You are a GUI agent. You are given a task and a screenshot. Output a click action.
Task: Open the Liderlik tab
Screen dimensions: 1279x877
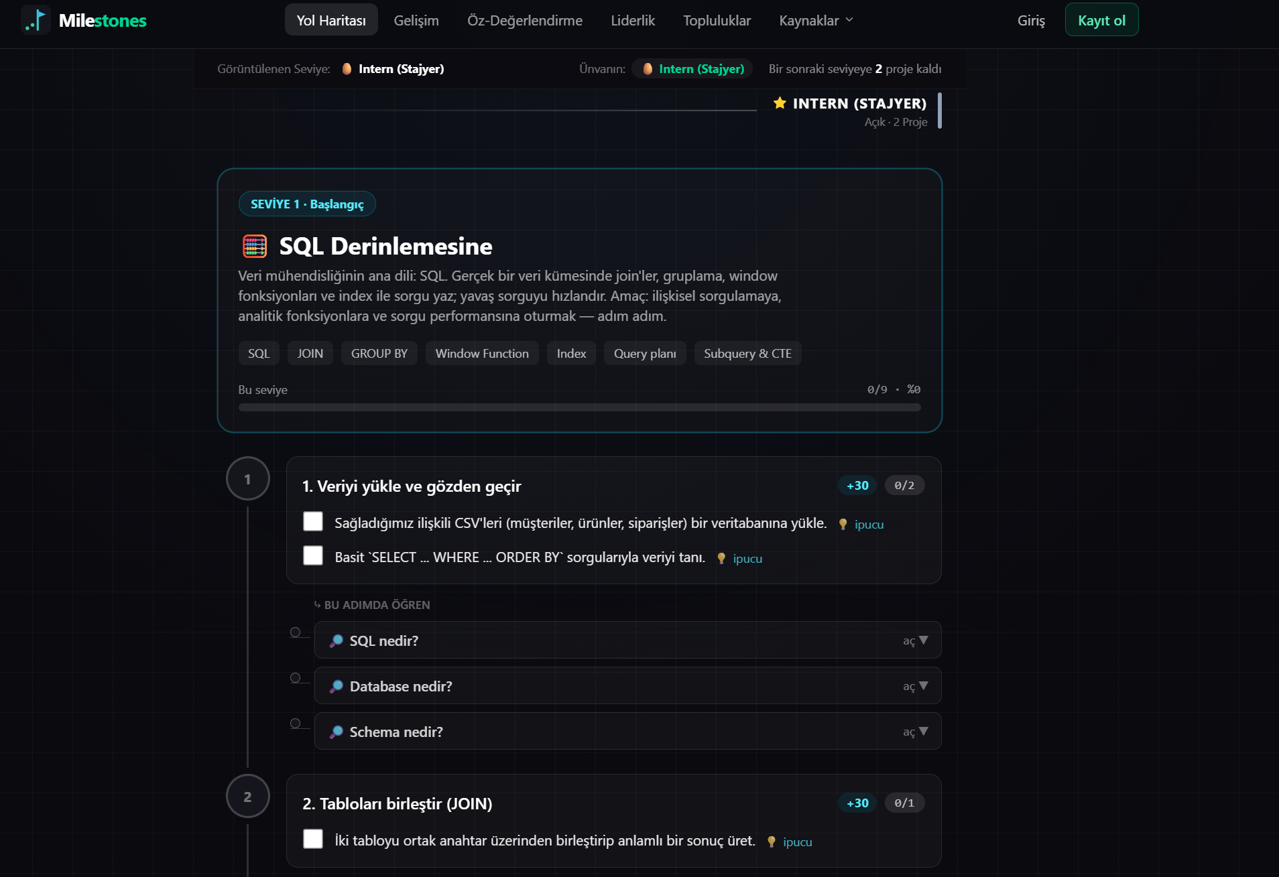click(x=633, y=20)
